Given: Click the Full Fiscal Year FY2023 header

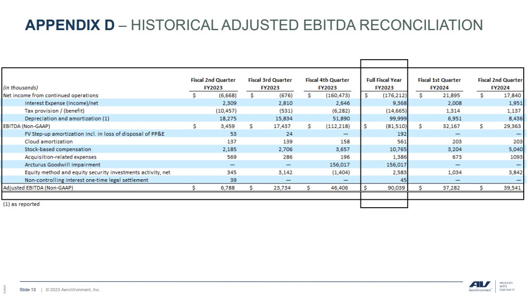Looking at the screenshot, I should [384, 83].
